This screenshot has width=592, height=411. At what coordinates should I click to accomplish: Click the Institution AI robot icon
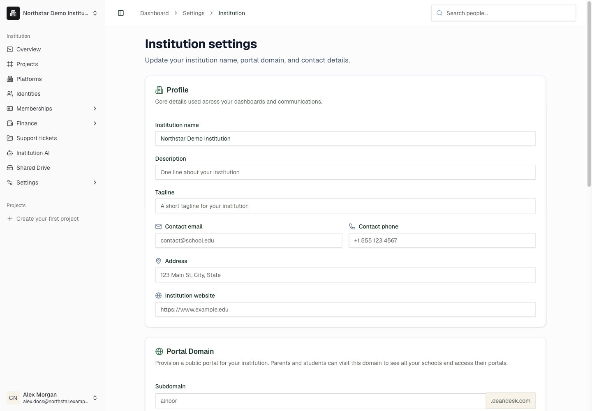10,153
